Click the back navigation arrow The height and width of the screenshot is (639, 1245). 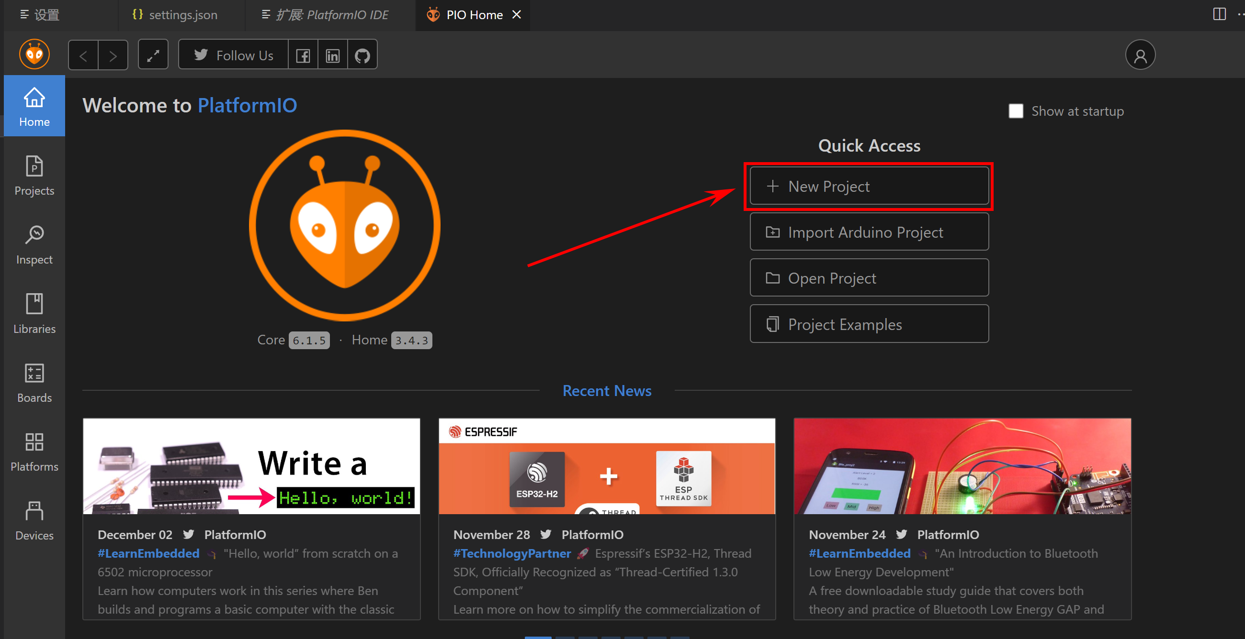(x=84, y=55)
